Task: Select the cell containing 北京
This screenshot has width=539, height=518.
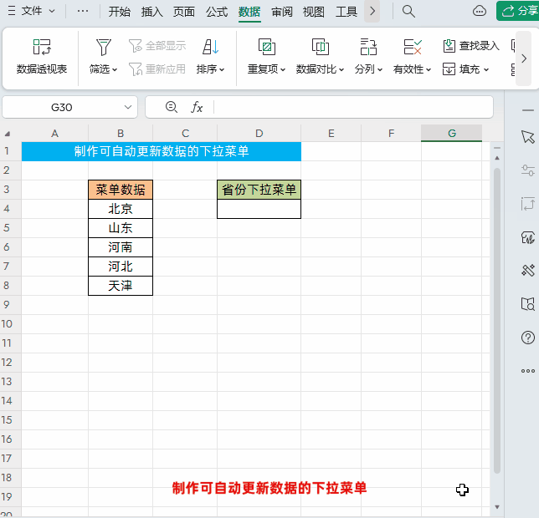Action: (121, 209)
